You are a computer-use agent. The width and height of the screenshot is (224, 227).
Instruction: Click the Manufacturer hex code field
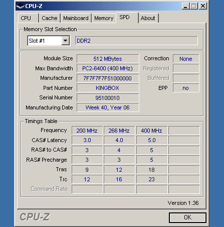(x=108, y=78)
